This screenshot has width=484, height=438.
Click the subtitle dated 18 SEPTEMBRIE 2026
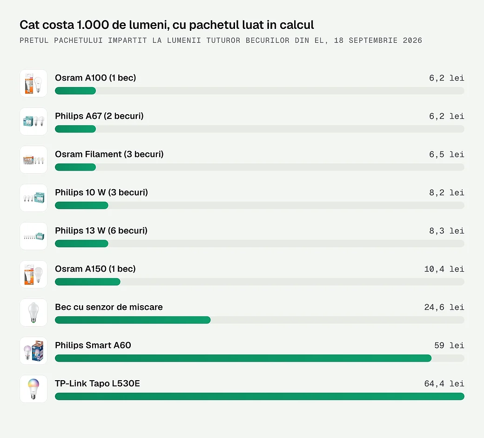point(221,41)
